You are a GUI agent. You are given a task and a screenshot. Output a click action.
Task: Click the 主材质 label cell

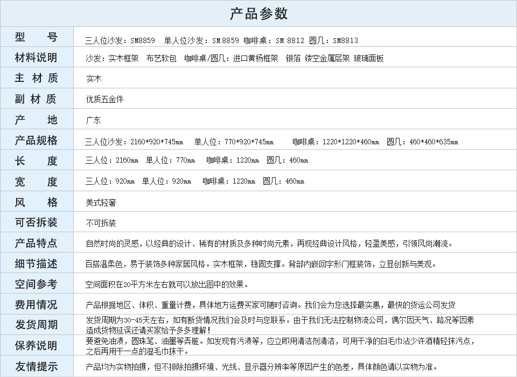[36, 78]
